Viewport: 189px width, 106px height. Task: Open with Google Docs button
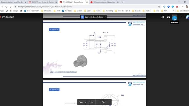click(x=92, y=17)
